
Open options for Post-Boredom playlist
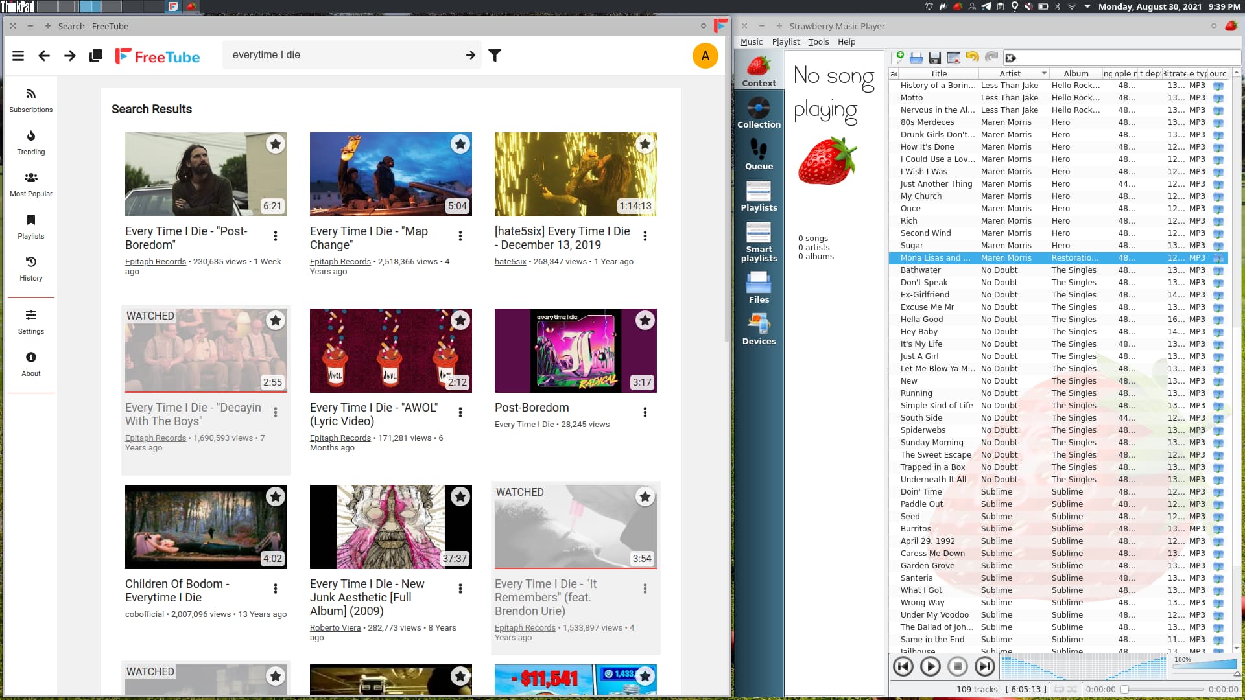point(645,412)
